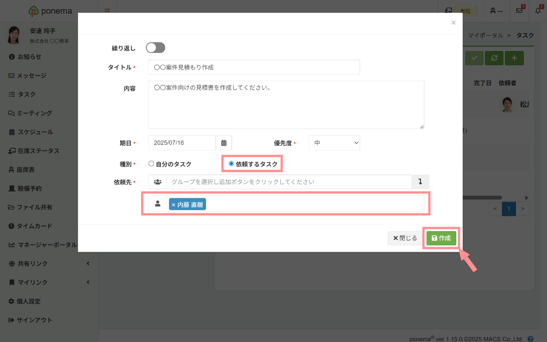Click the 依頼者 column header
The width and height of the screenshot is (547, 342).
pyautogui.click(x=507, y=83)
